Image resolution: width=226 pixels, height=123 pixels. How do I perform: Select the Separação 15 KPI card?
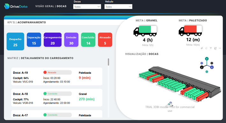coord(34,40)
